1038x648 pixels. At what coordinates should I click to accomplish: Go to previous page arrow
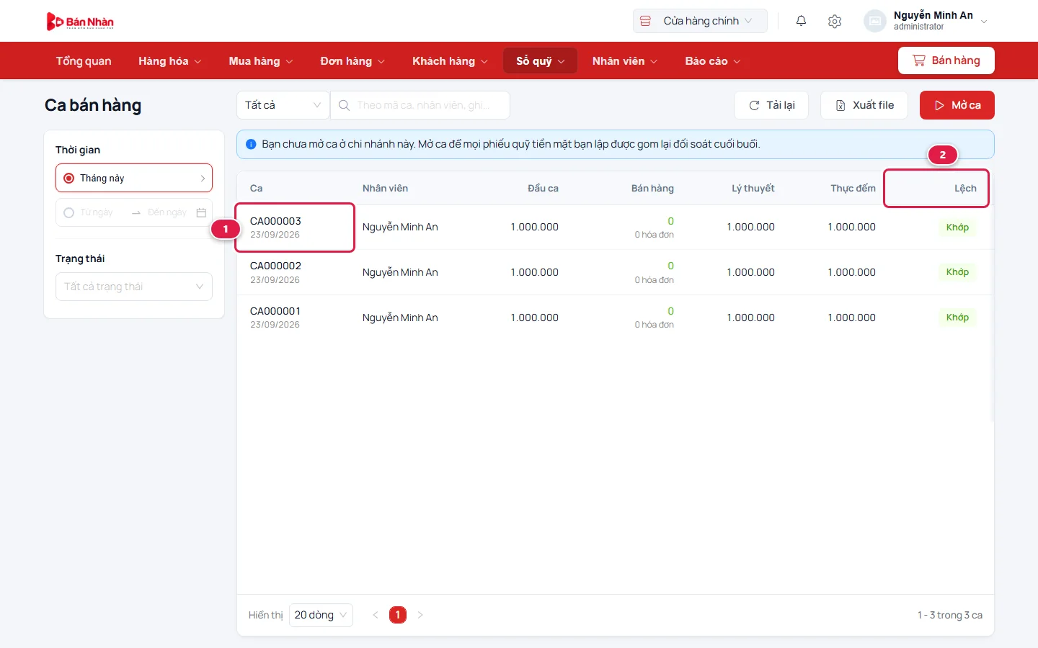tap(375, 615)
